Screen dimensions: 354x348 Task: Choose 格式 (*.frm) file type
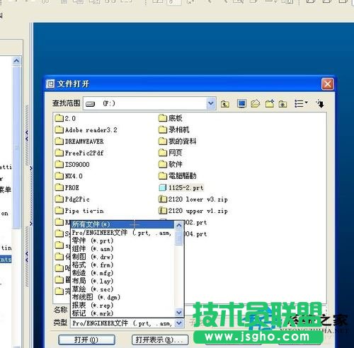pos(122,265)
